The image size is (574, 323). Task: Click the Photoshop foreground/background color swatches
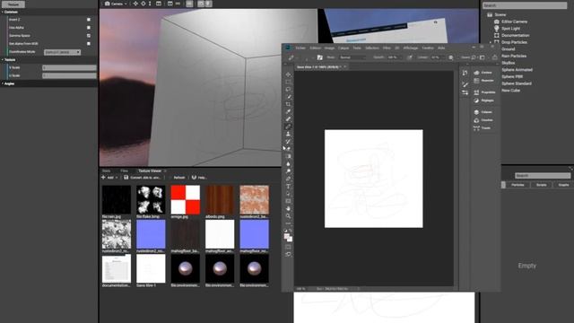point(289,237)
